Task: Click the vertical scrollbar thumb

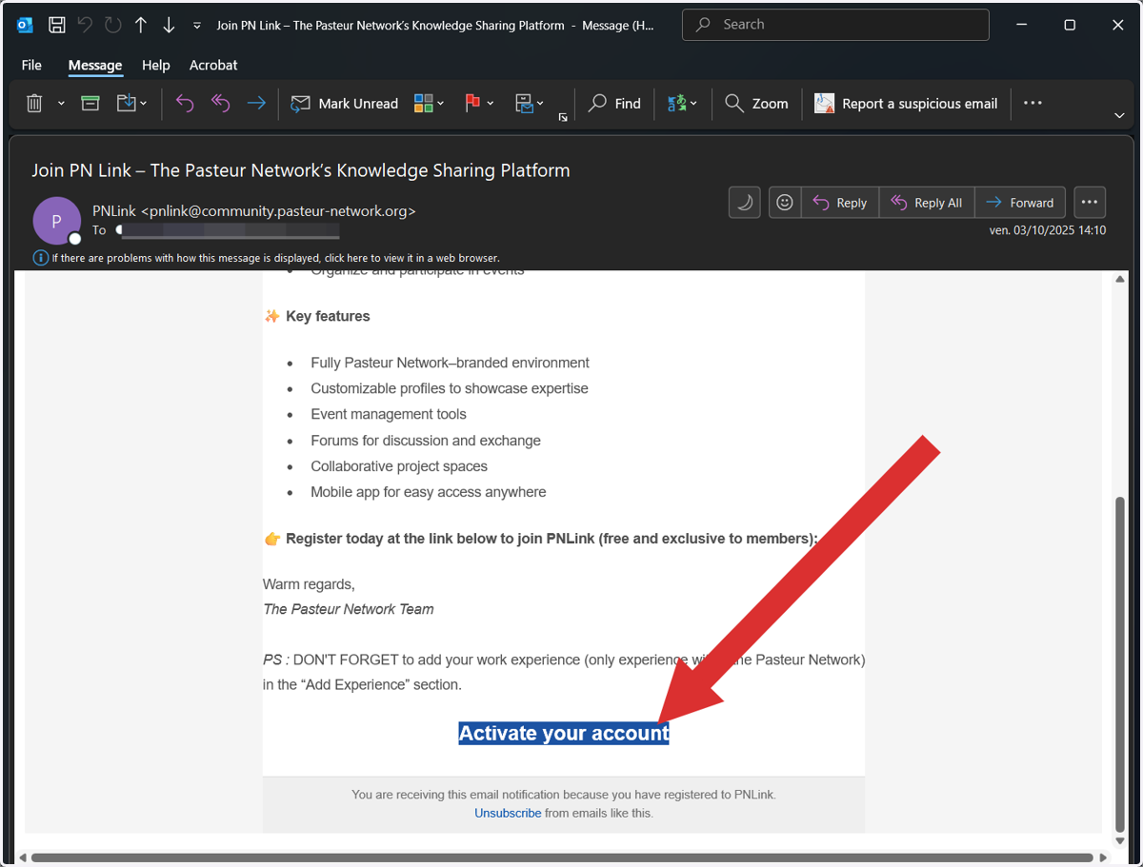Action: click(x=1120, y=665)
